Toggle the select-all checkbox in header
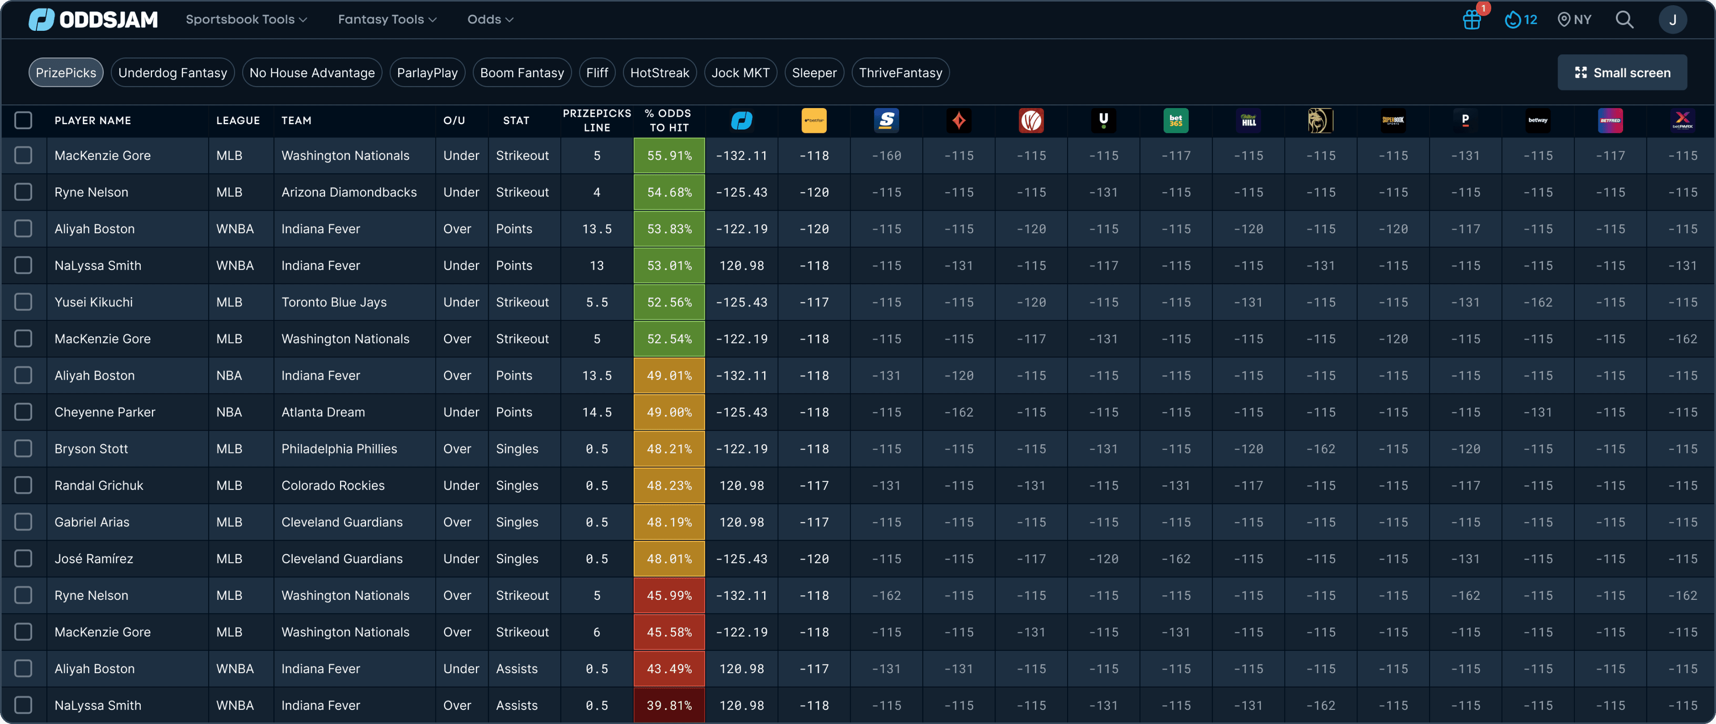Image resolution: width=1716 pixels, height=724 pixels. [23, 121]
